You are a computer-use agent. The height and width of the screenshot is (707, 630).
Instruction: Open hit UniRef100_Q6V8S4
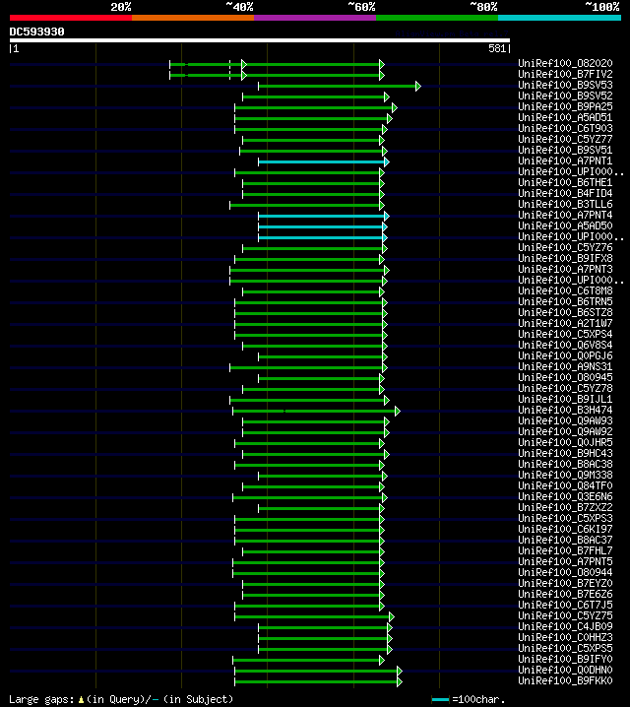coord(565,345)
